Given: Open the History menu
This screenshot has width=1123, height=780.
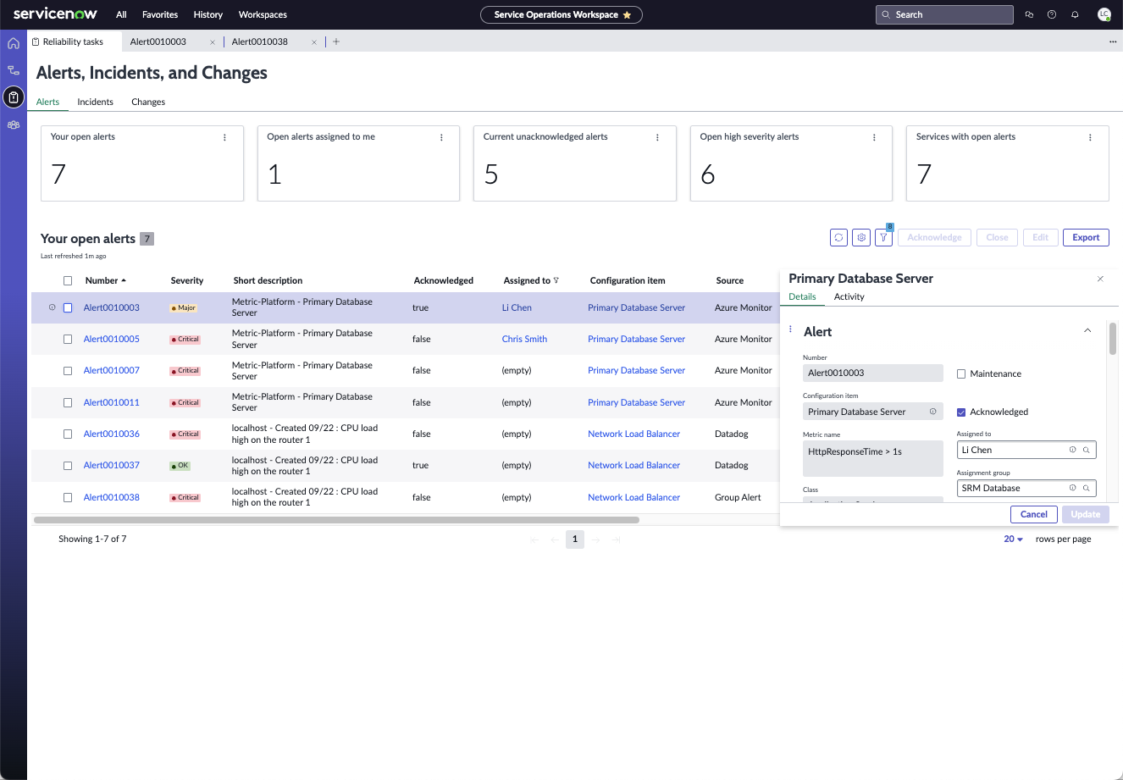Looking at the screenshot, I should tap(207, 14).
